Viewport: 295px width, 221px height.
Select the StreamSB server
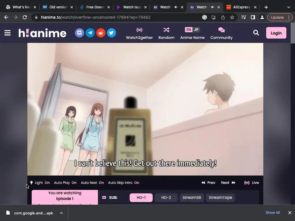192,197
